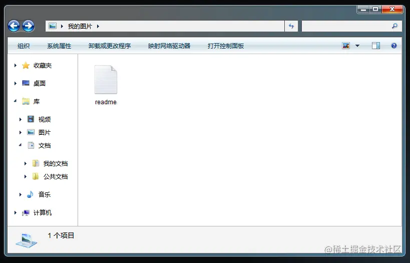Viewport: 410px width, 263px height.
Task: Open the 组织 menu
Action: (x=24, y=46)
